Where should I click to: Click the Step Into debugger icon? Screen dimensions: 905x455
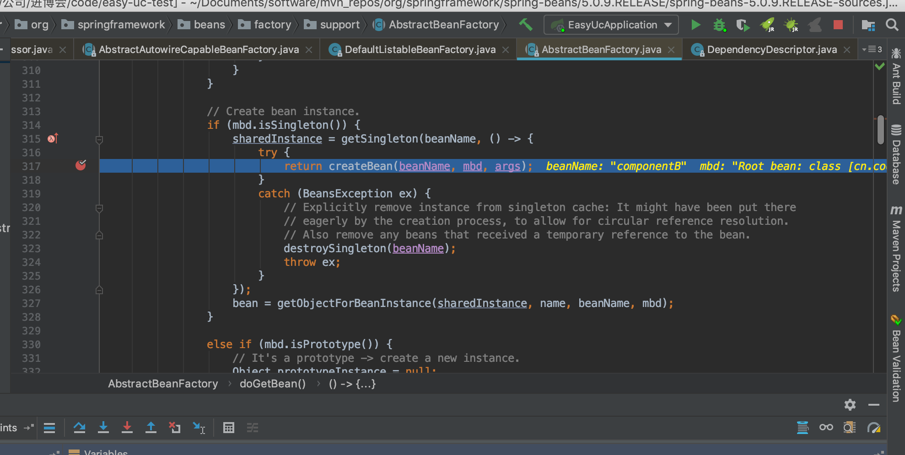click(x=103, y=428)
